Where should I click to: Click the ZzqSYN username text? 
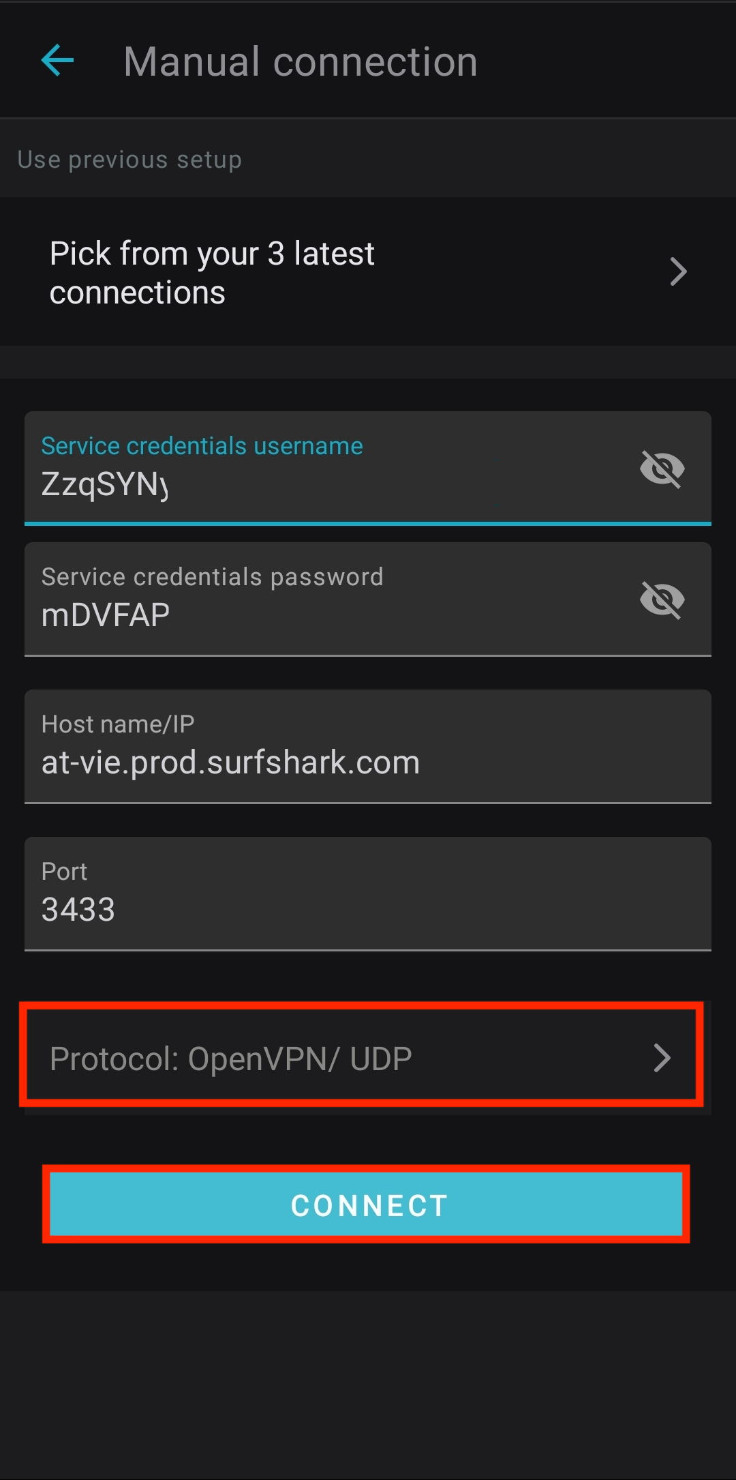point(104,484)
